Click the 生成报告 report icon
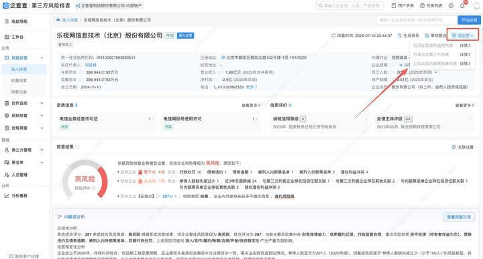 [x=400, y=35]
